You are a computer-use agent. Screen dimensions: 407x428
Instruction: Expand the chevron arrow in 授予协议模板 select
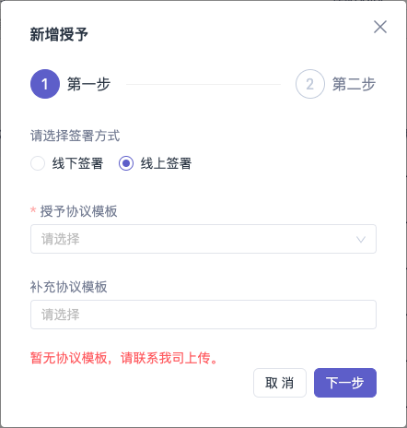tap(361, 239)
